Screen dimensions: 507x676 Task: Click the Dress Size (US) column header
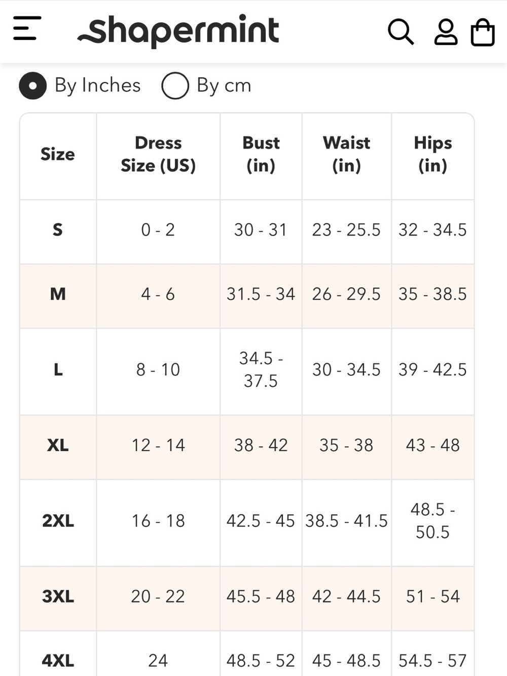coord(158,154)
